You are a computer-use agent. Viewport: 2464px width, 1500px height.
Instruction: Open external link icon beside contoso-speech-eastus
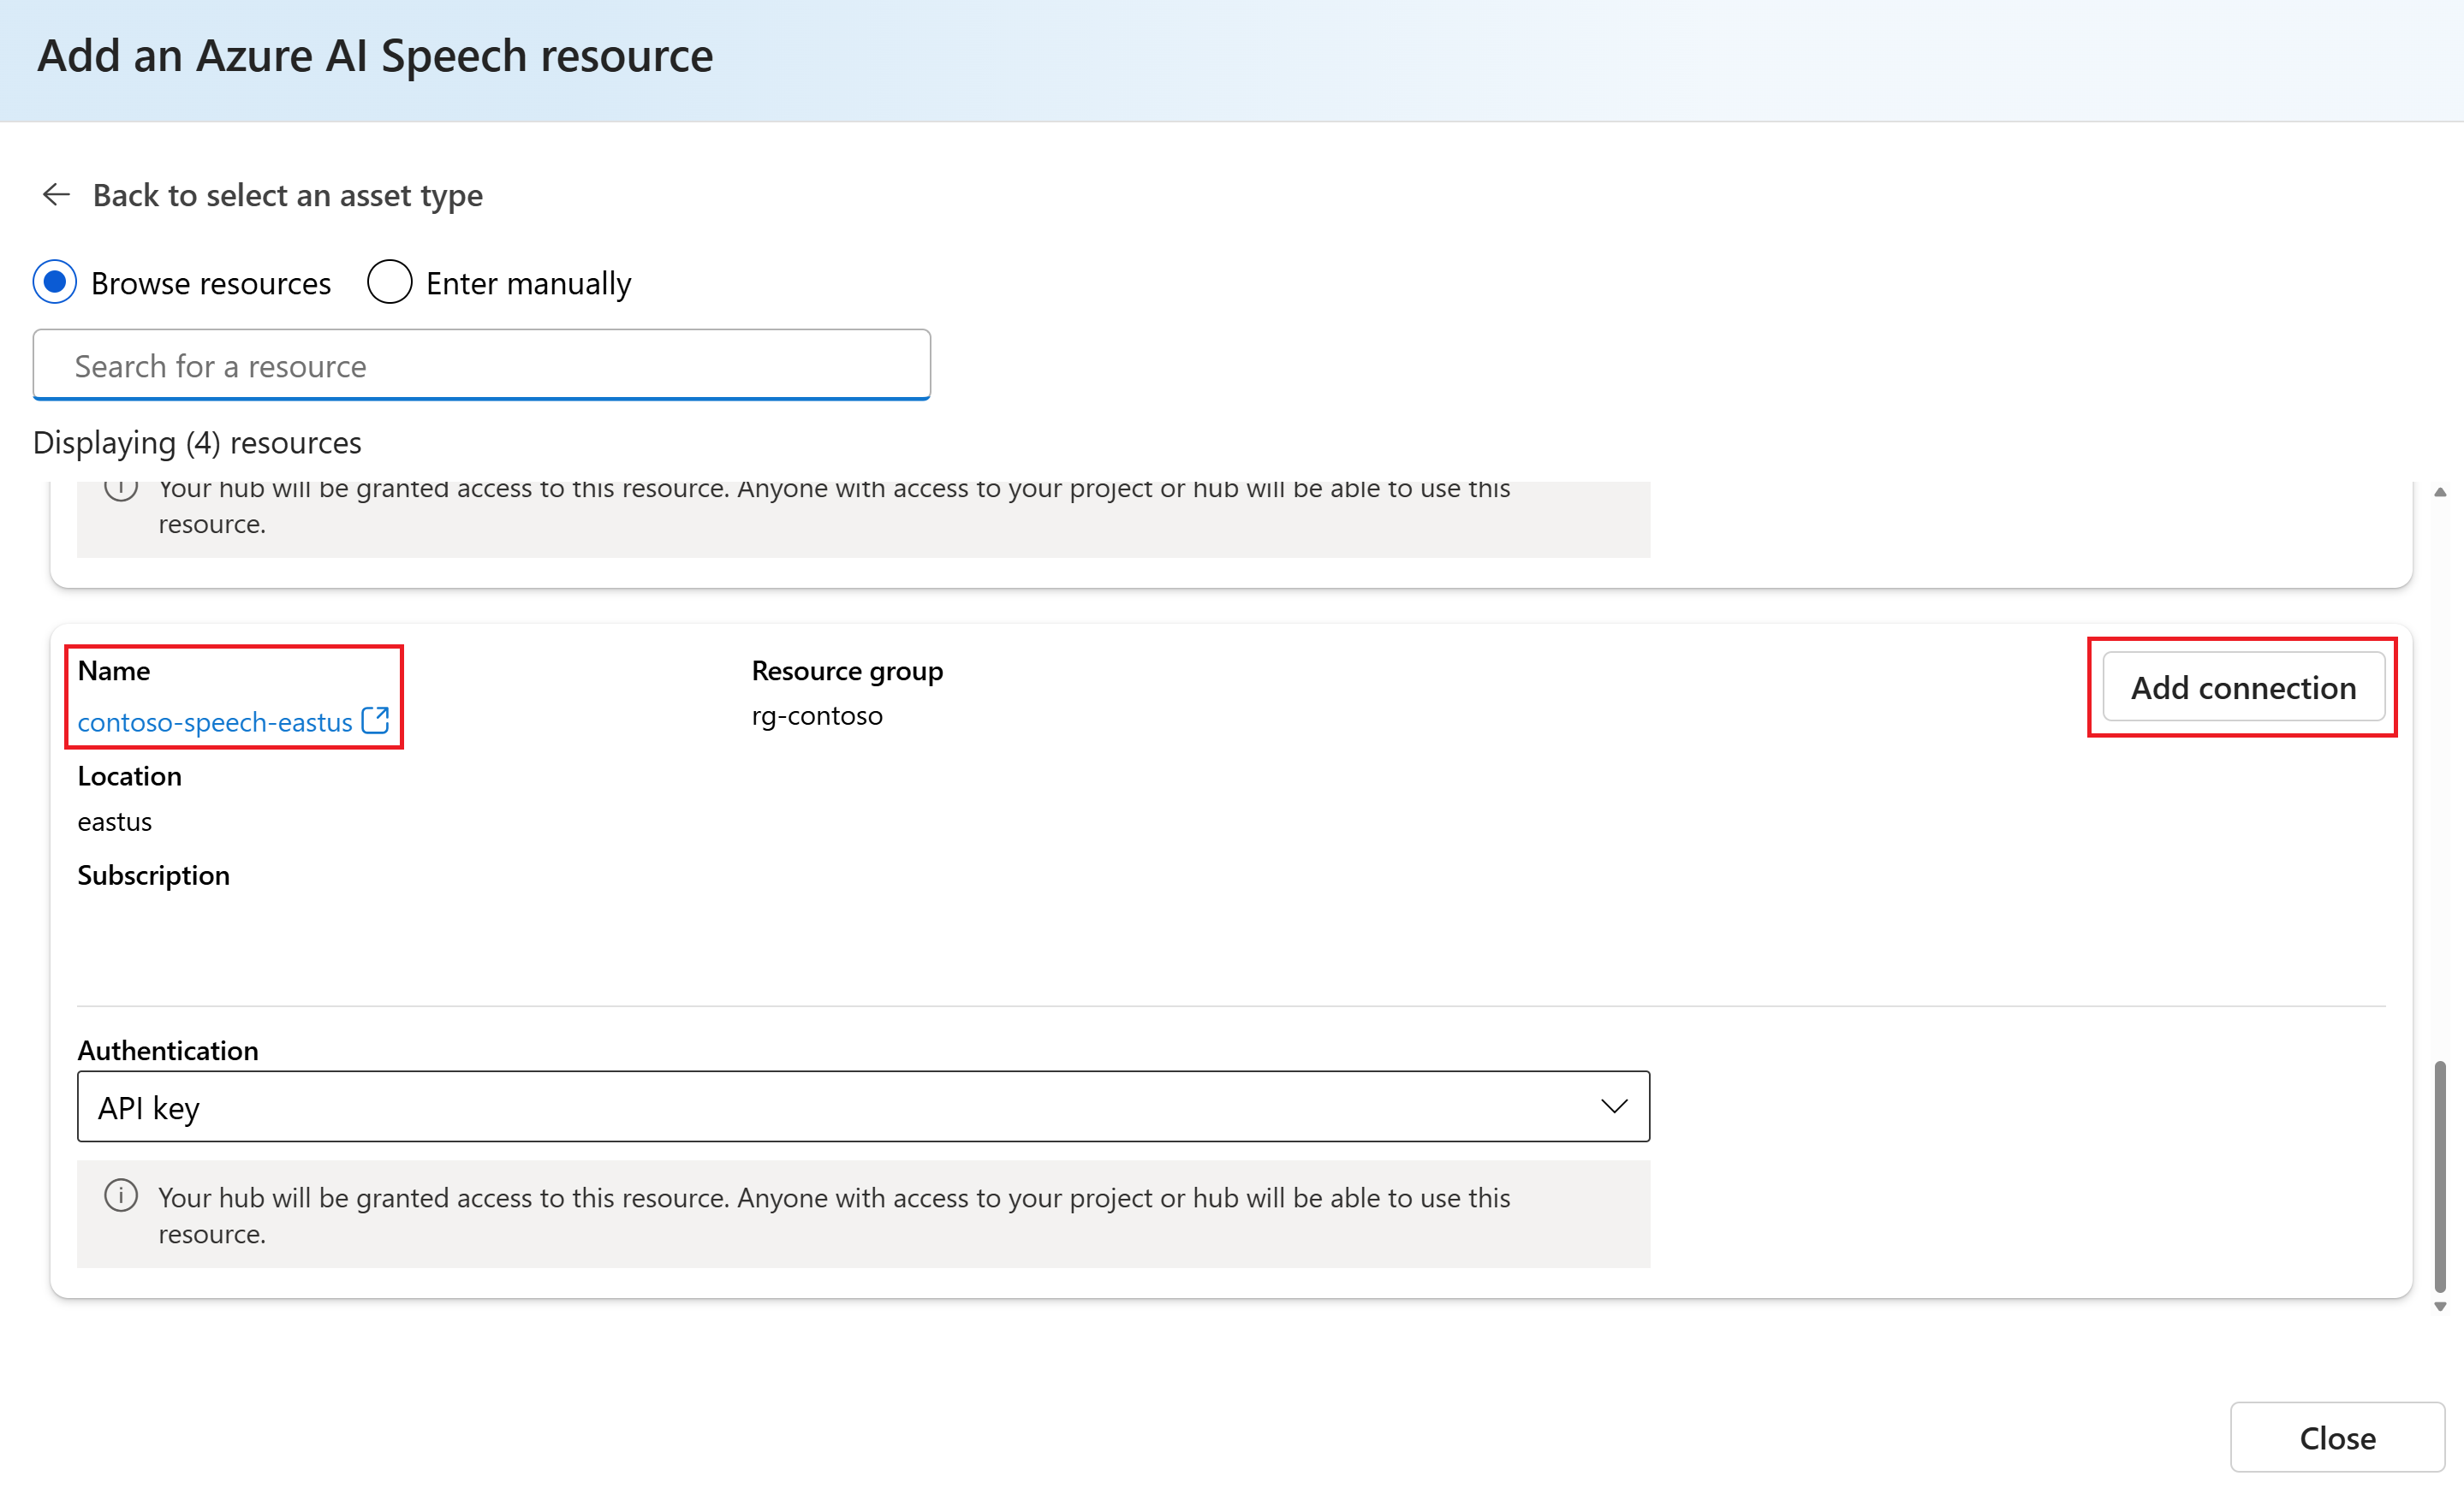(x=375, y=720)
